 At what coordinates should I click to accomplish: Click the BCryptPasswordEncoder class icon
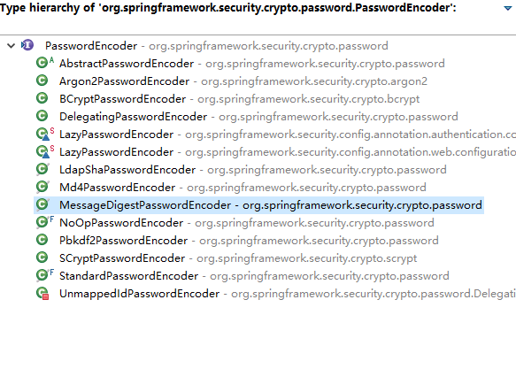(42, 98)
